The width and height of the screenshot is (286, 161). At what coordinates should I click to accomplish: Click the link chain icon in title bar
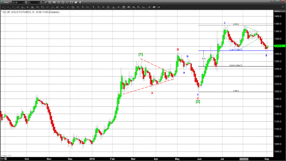[67, 2]
